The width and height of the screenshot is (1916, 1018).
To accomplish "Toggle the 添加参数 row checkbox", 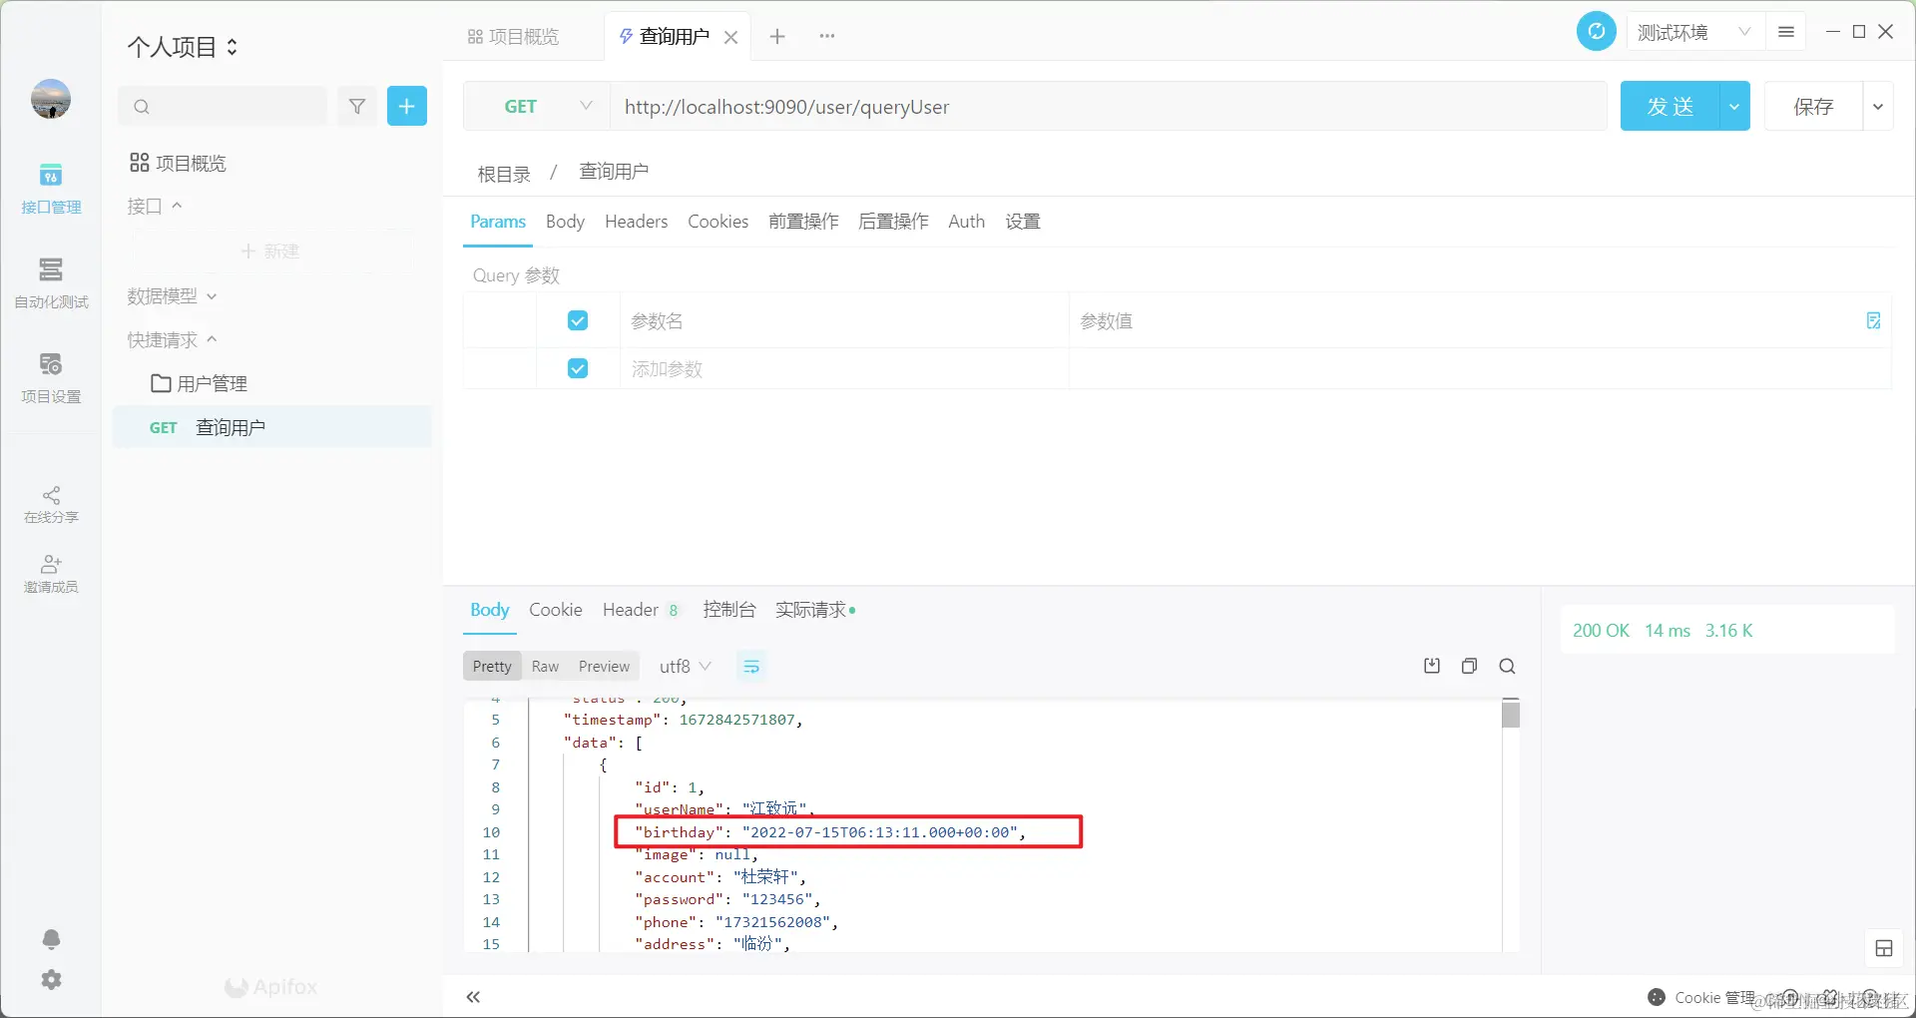I will (577, 368).
